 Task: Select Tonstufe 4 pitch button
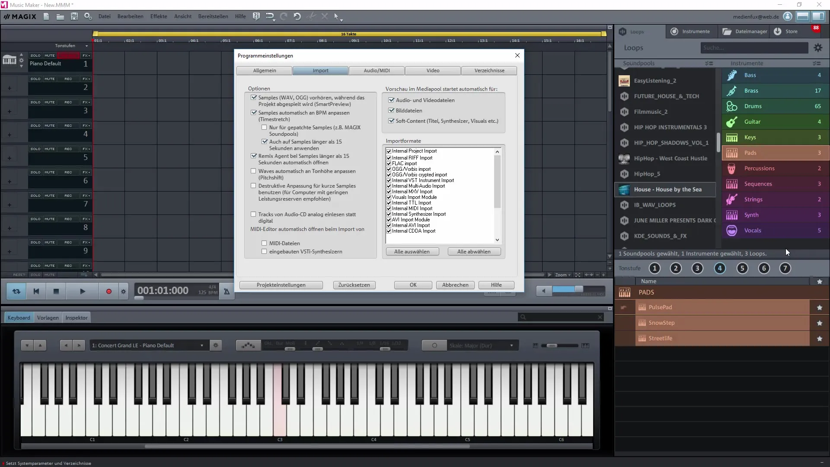(719, 269)
